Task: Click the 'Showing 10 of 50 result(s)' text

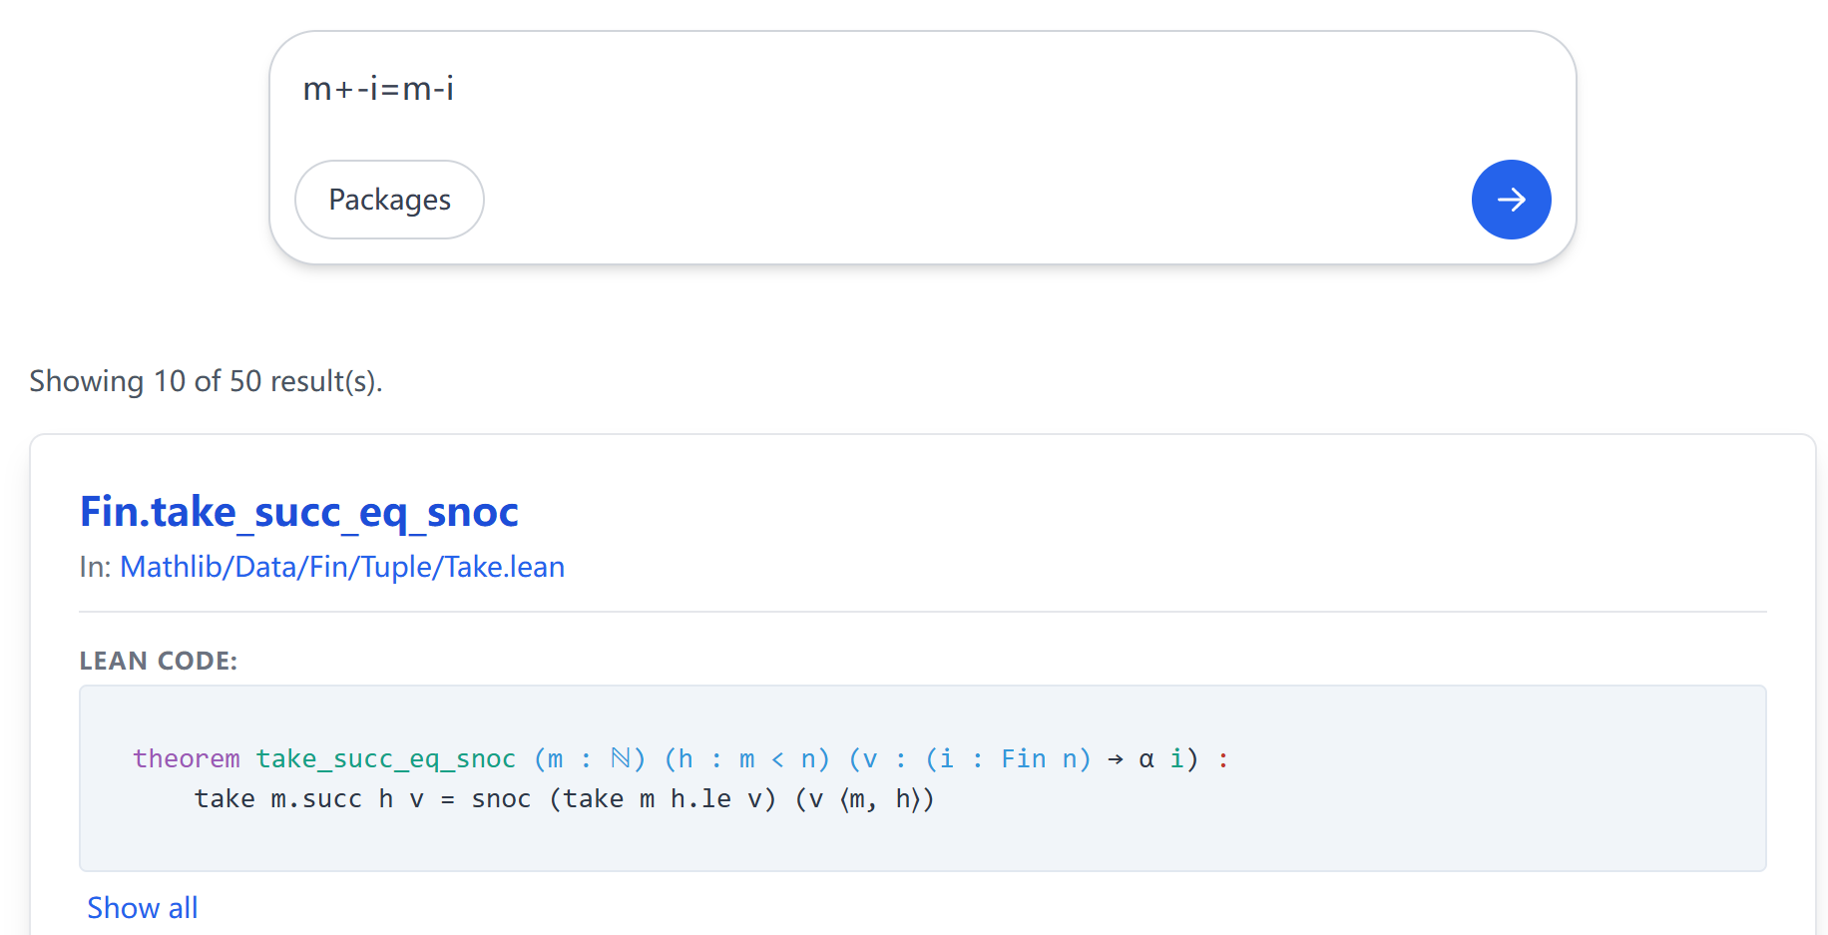Action: coord(206,381)
